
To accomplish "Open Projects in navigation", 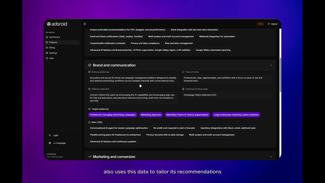I will point(62,42).
